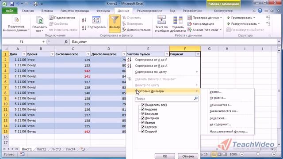Click the zoom slider handle

point(258,154)
